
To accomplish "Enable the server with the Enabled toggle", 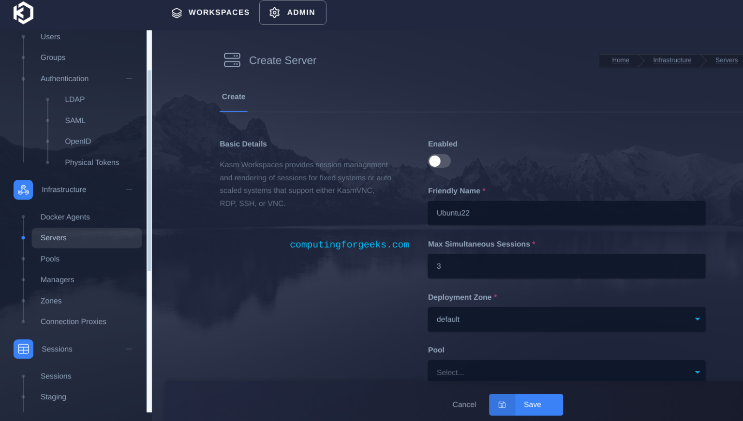I will [x=439, y=161].
